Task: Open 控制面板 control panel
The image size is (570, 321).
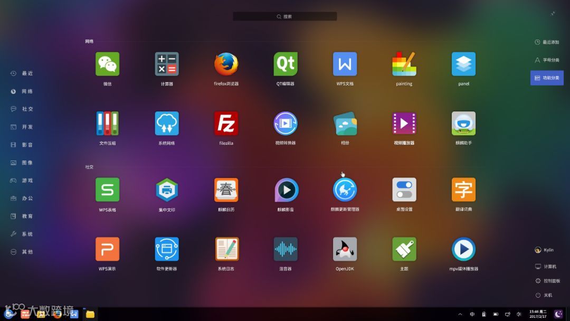Action: 547,281
